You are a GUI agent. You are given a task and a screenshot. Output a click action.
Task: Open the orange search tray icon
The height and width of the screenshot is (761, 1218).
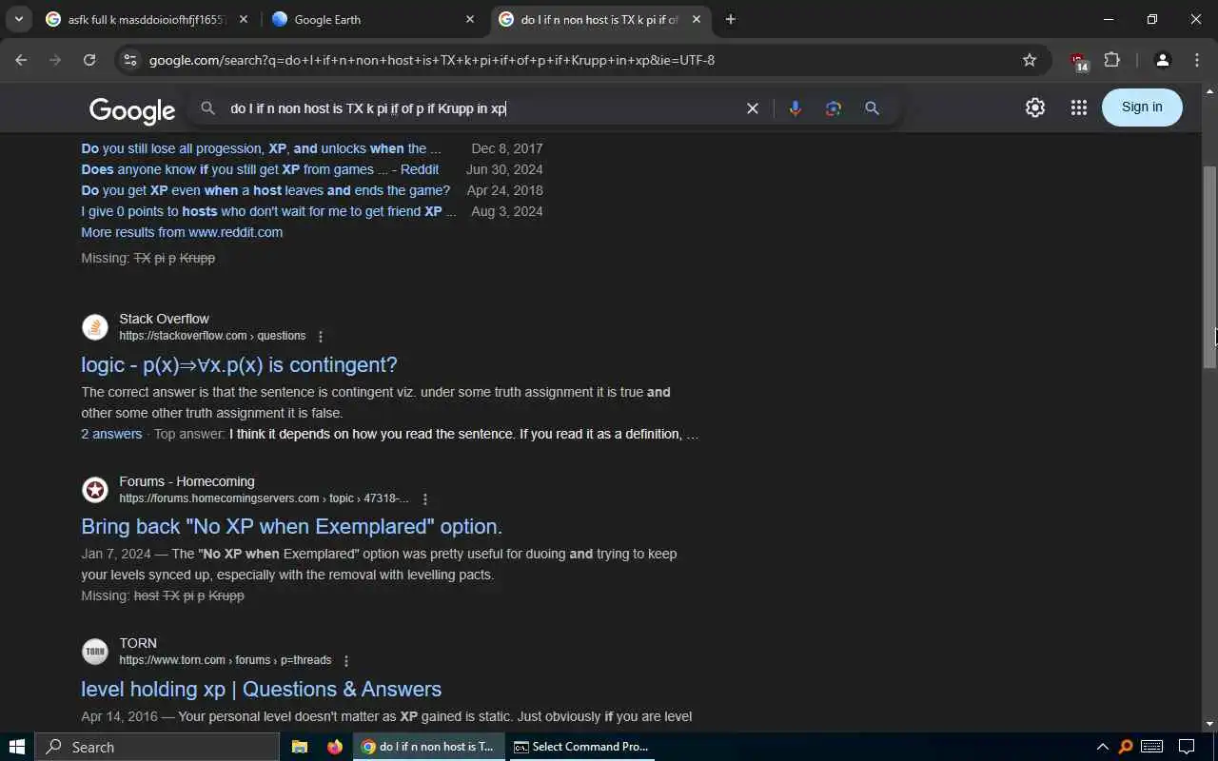pos(1126,747)
